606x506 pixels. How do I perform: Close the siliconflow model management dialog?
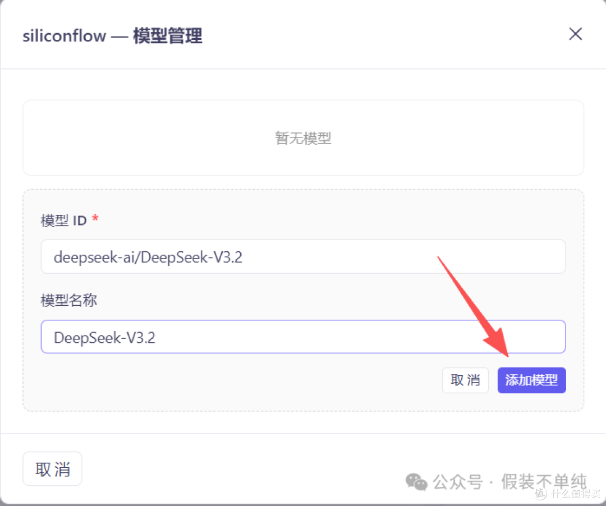[x=576, y=34]
